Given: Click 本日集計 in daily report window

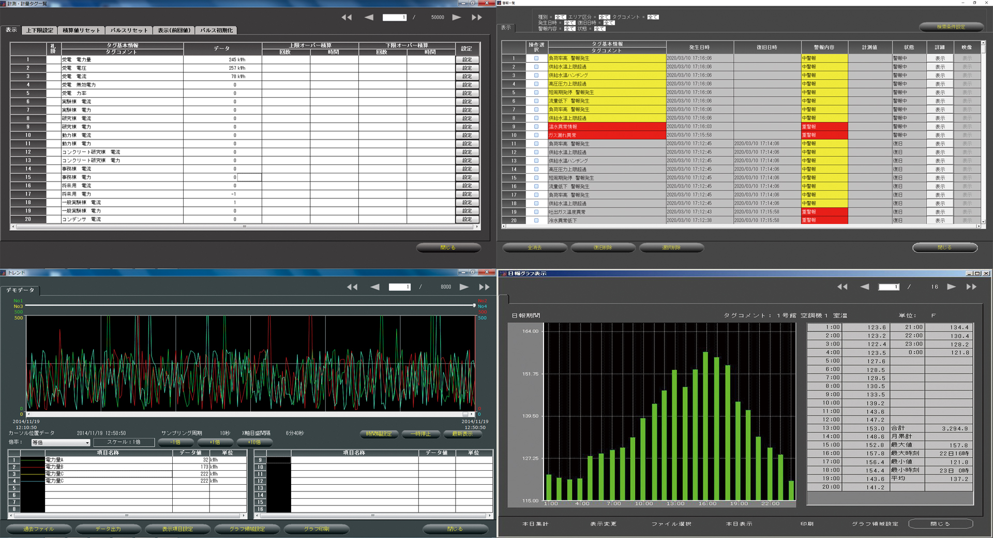Looking at the screenshot, I should coord(535,524).
